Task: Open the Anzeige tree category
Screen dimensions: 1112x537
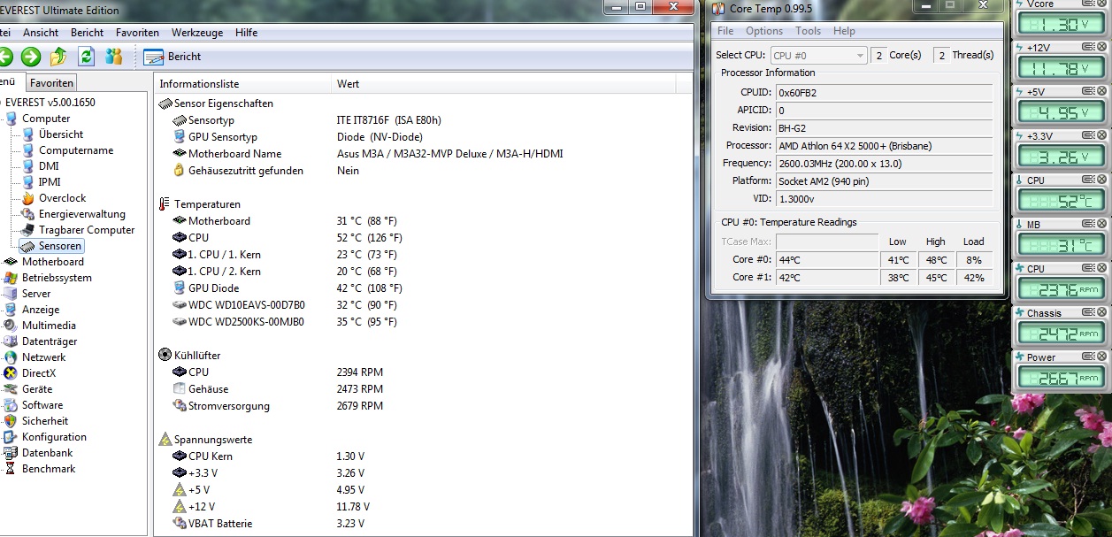Action: point(32,310)
